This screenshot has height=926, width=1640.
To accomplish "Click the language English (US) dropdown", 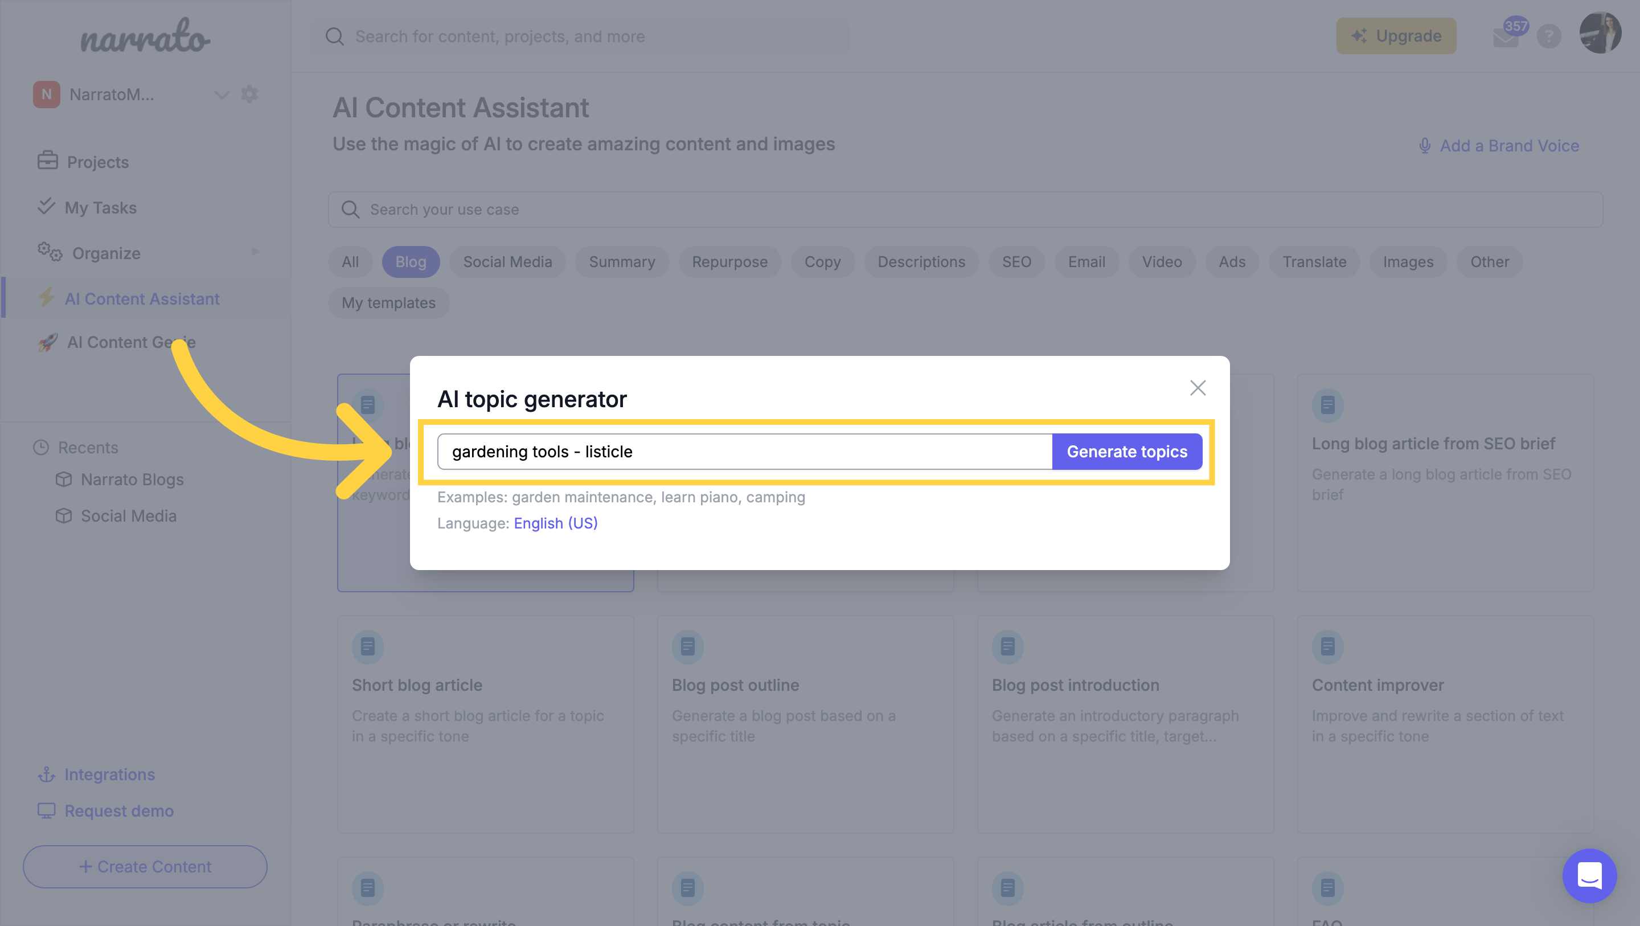I will [x=554, y=523].
